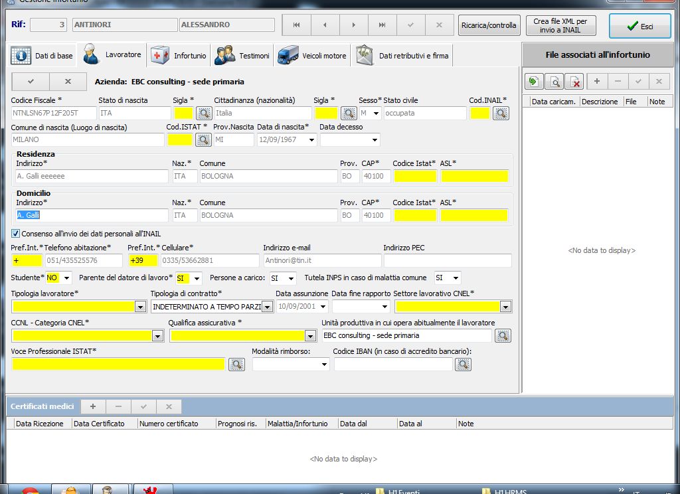Confirm worker edits with checkmark beside Azienda
Viewport: 680px width, 494px height.
coord(31,81)
